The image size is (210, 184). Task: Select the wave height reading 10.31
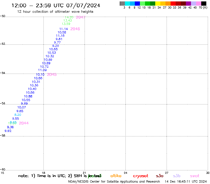point(36,82)
